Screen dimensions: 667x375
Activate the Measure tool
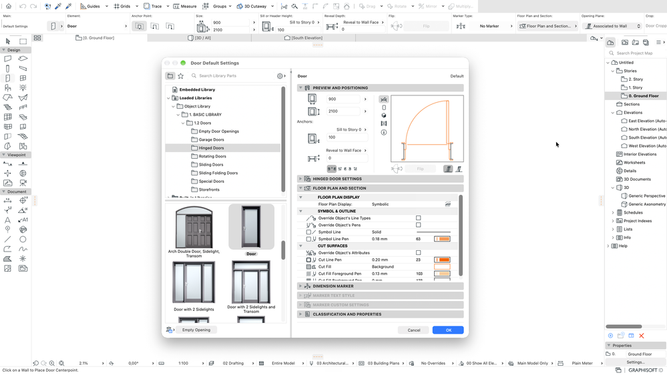(185, 7)
